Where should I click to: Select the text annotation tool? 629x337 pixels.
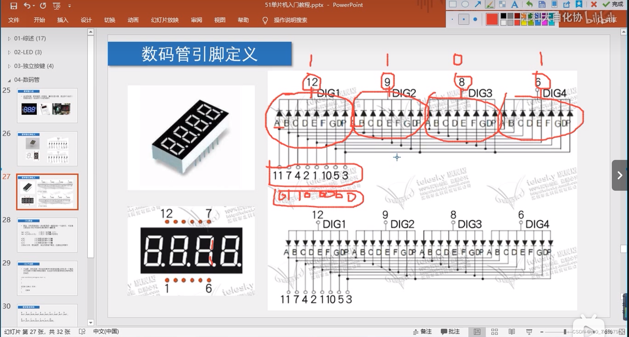pyautogui.click(x=515, y=4)
